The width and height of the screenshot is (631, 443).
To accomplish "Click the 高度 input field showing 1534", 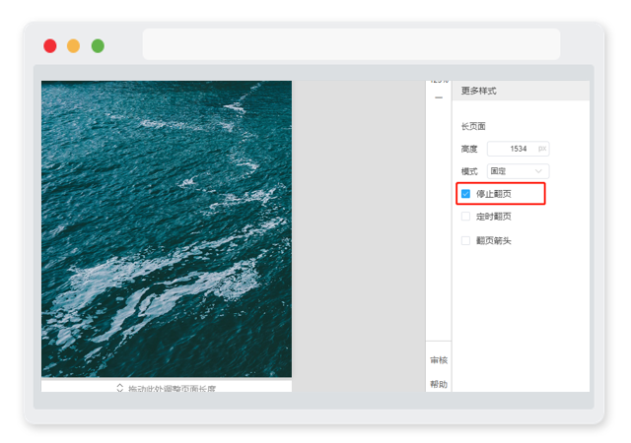I will point(518,149).
